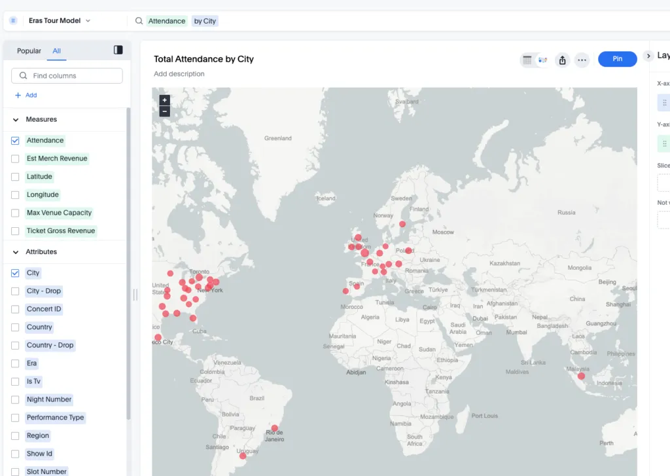Screen dimensions: 670x476
Task: Collapse the Attributes section
Action: coord(16,252)
